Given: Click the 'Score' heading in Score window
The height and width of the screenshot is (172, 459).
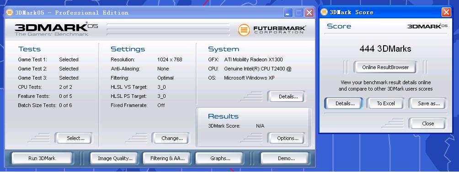Looking at the screenshot, I should tap(339, 26).
